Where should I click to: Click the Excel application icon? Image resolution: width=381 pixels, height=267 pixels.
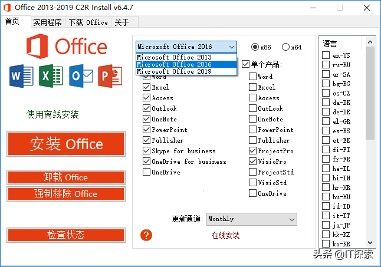51,76
